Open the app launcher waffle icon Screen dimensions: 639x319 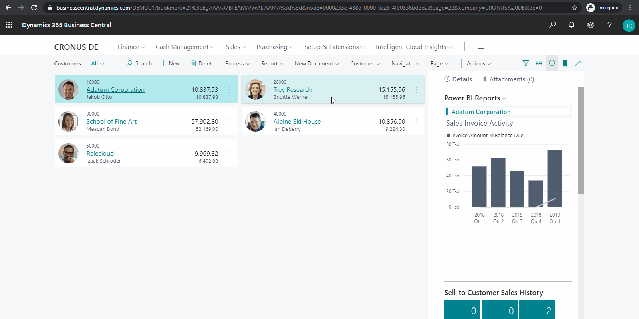point(9,25)
